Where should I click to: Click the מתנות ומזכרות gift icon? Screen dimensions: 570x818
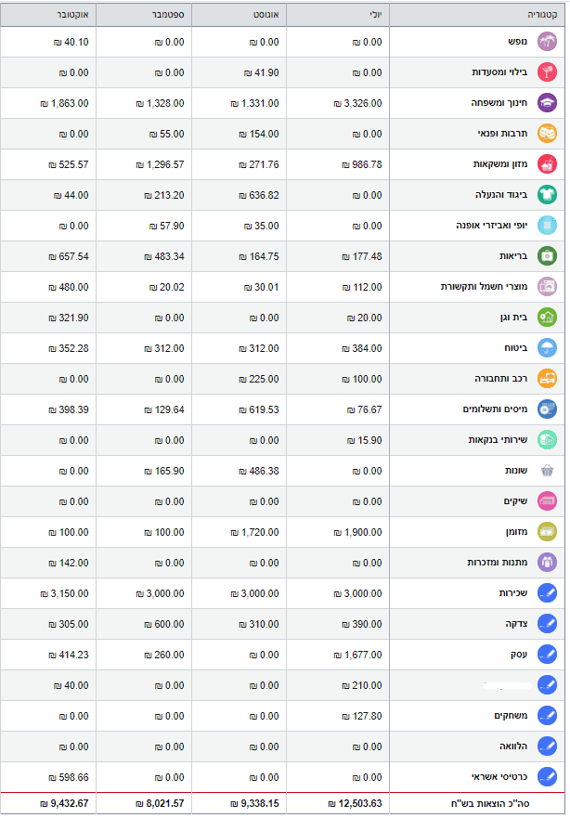point(548,563)
